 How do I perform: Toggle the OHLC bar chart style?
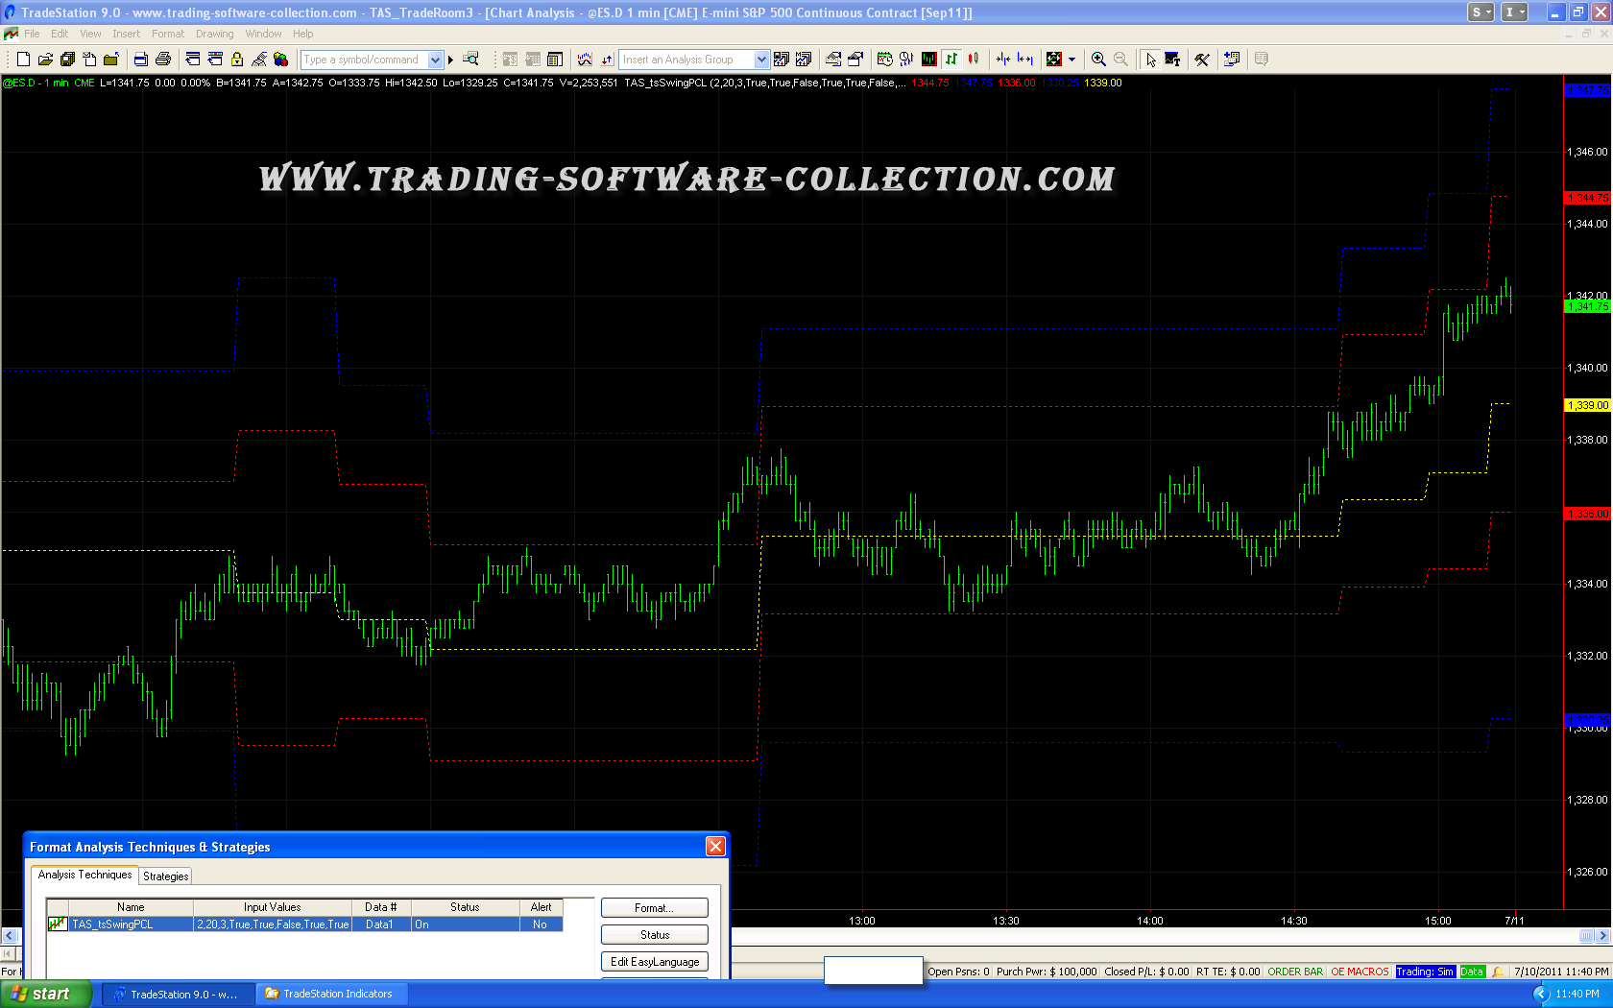[x=951, y=60]
